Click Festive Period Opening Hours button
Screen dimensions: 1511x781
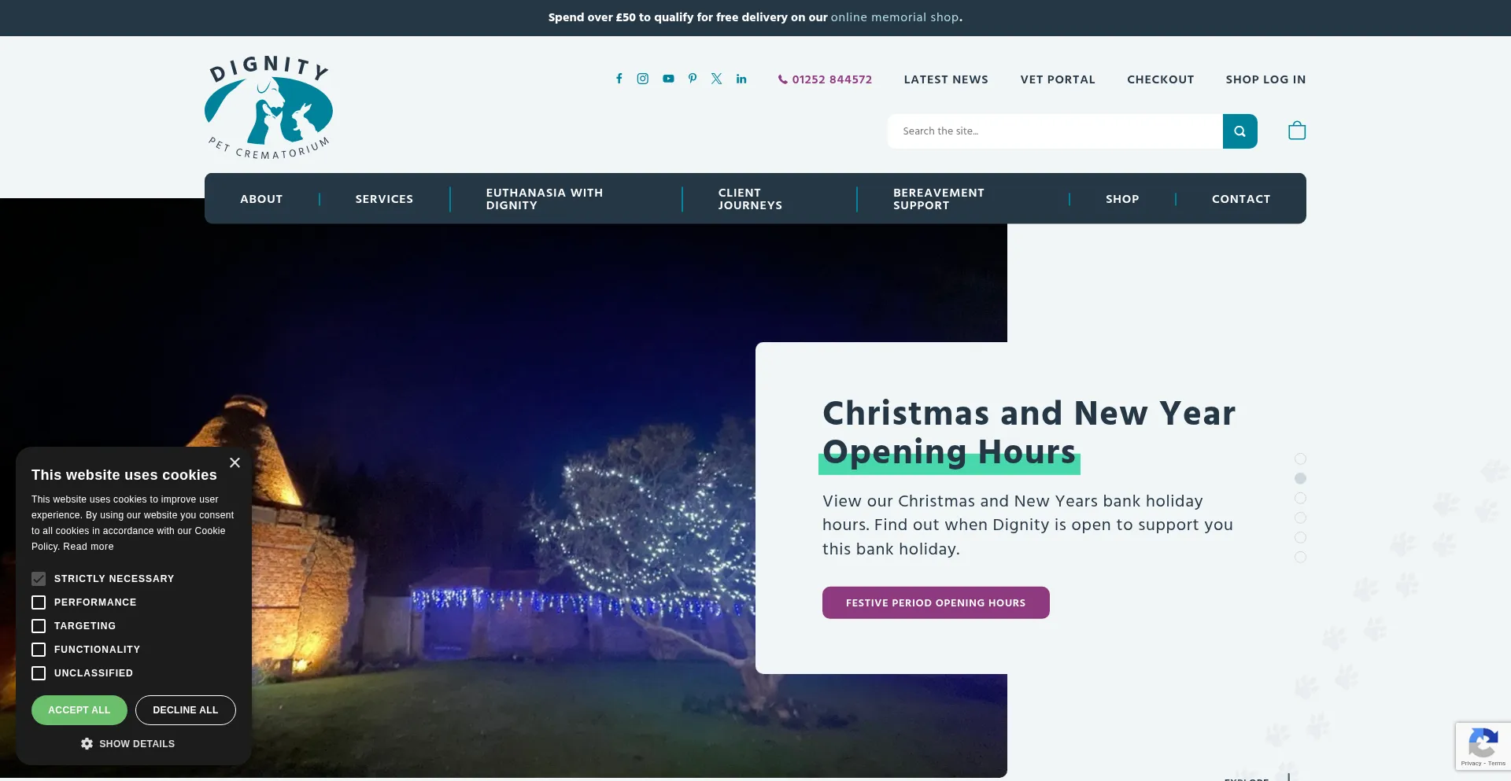936,602
